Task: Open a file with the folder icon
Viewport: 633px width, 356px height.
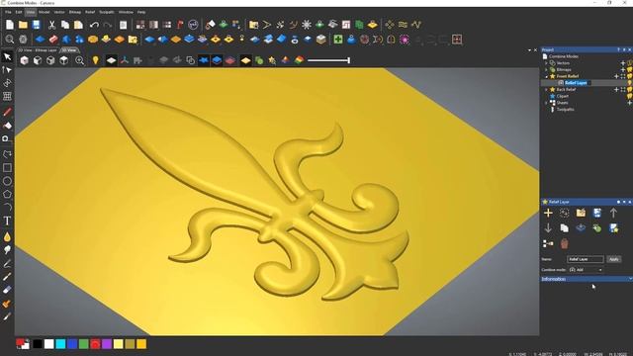Action: pos(23,25)
